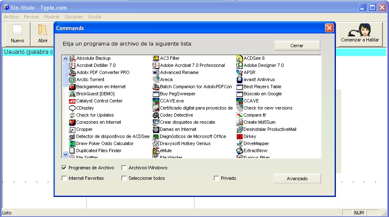Select the Adobe Designer 7.0 icon
This screenshot has width=389, height=217.
click(239, 66)
